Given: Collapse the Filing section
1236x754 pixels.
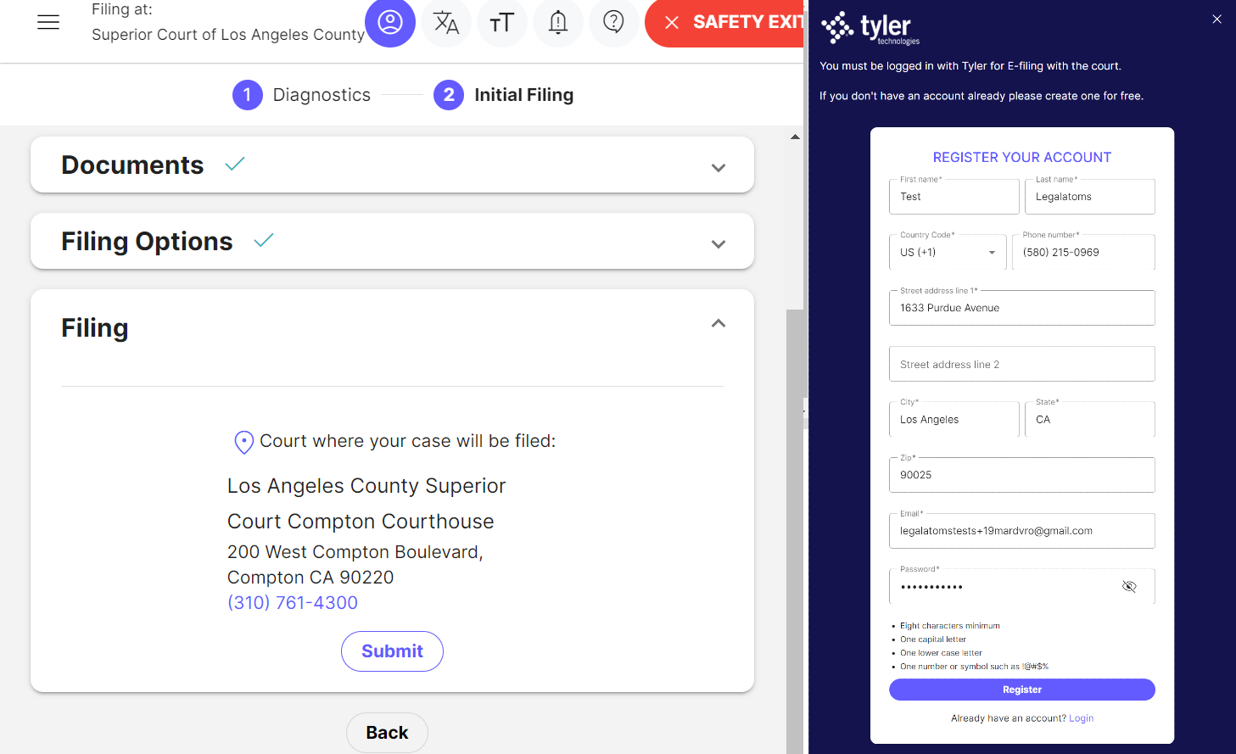Looking at the screenshot, I should click(719, 323).
